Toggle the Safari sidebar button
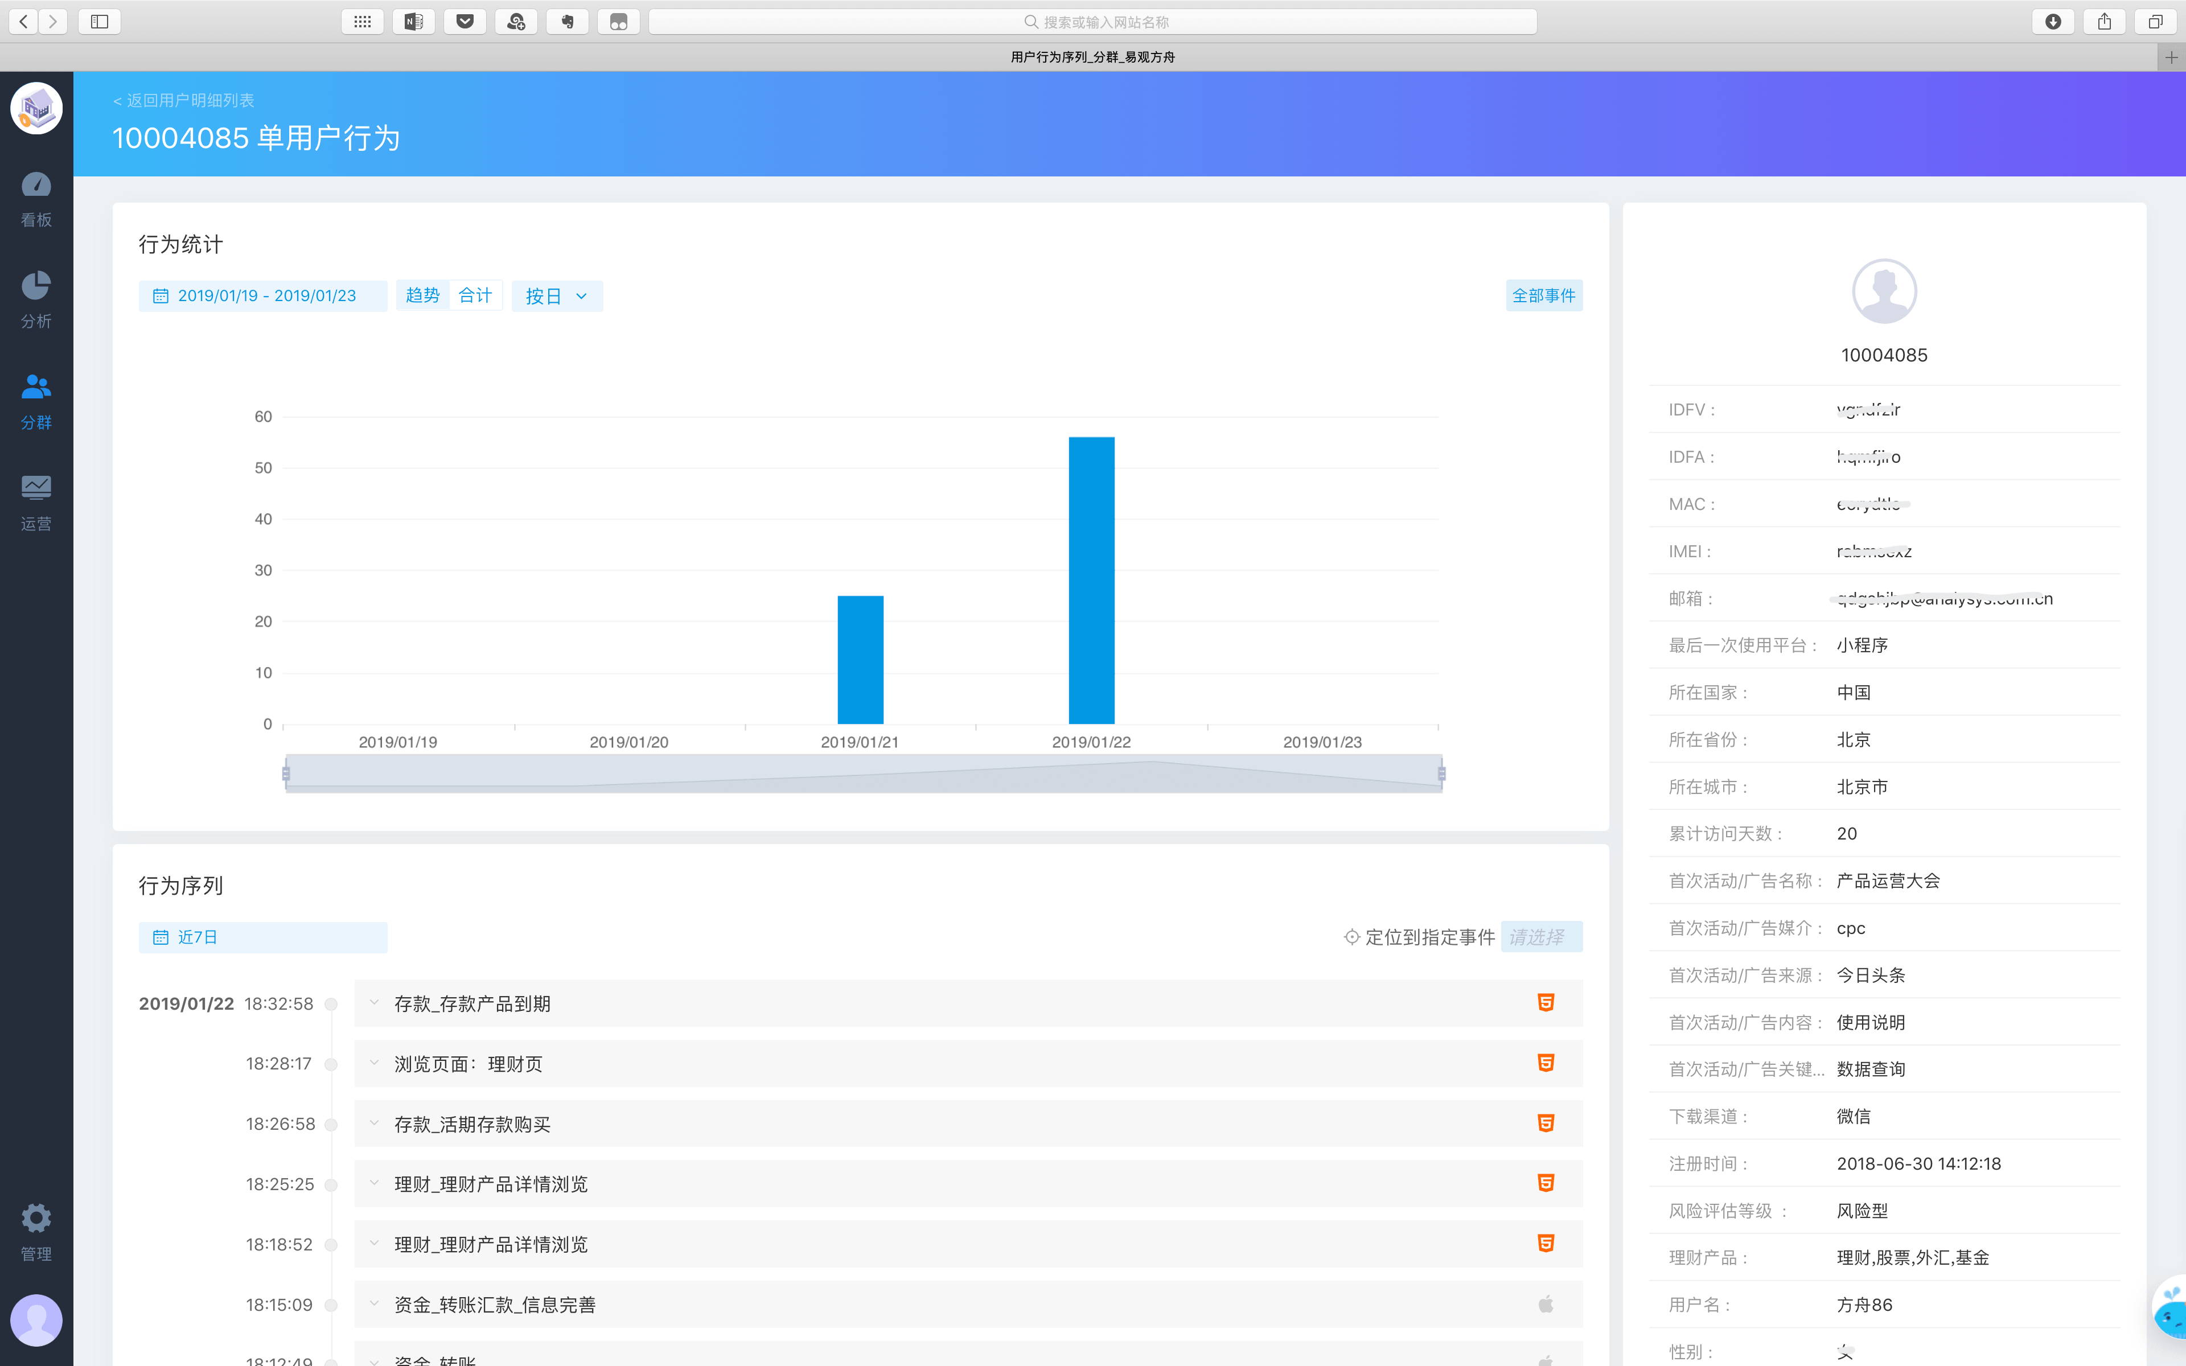The image size is (2186, 1366). click(100, 22)
